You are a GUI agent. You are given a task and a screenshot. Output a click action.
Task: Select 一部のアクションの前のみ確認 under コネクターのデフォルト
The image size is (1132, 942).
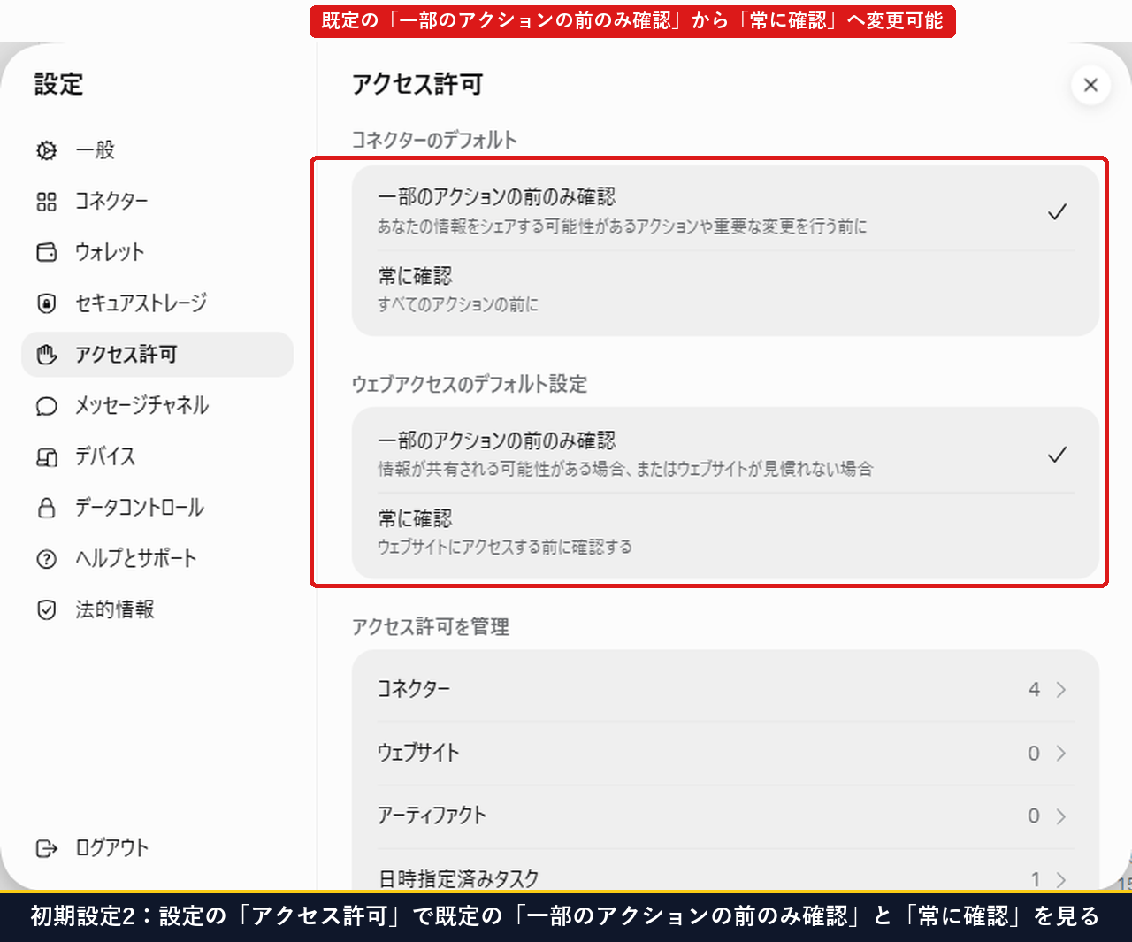tap(725, 211)
